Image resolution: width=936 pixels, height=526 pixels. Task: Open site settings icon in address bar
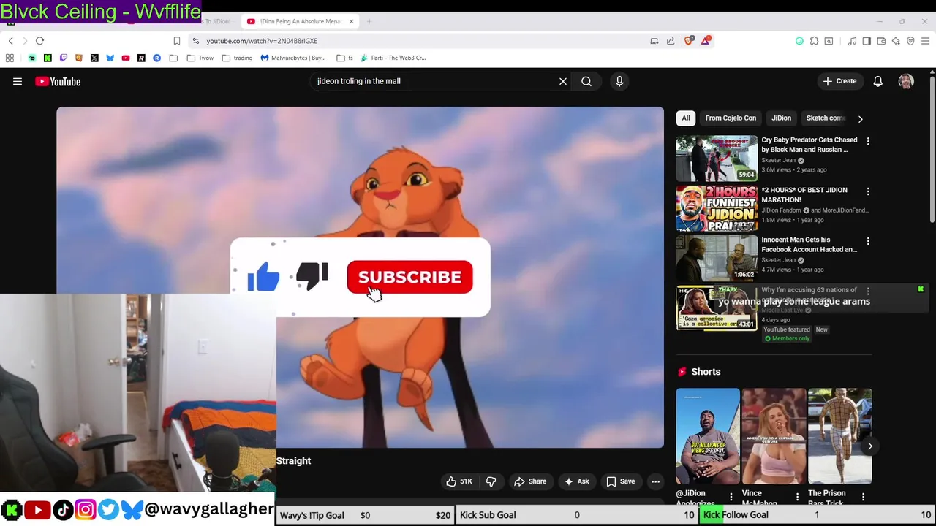(195, 41)
